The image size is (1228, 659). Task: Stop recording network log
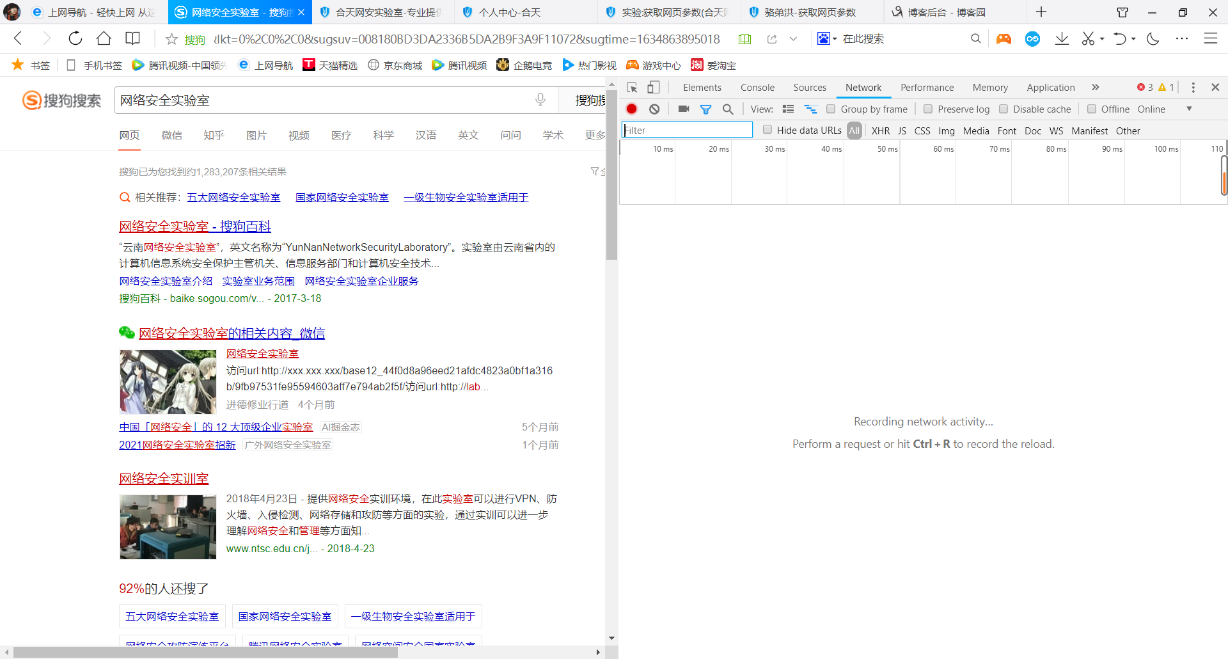[632, 109]
